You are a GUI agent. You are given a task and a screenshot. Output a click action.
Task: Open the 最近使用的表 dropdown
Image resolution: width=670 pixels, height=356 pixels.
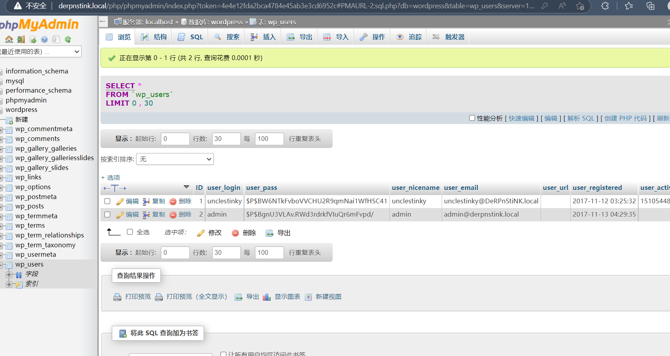(x=40, y=51)
